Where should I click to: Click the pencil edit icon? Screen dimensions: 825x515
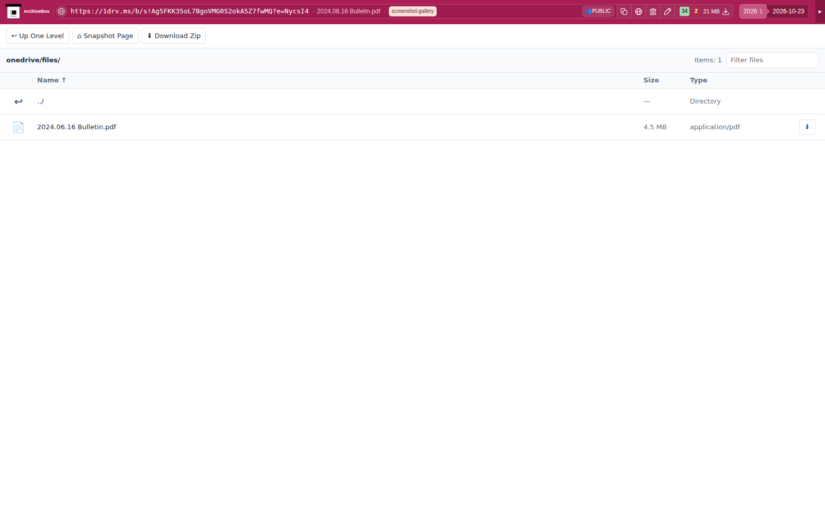tap(667, 11)
